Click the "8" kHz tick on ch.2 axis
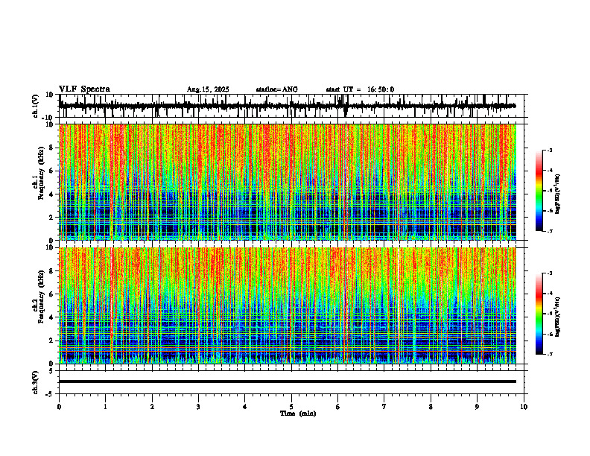The width and height of the screenshot is (590, 456). click(53, 271)
